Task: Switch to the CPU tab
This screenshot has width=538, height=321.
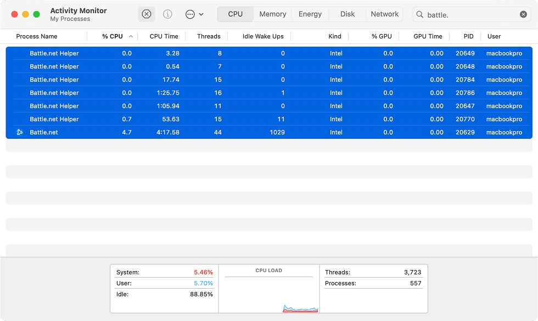Action: coord(236,14)
